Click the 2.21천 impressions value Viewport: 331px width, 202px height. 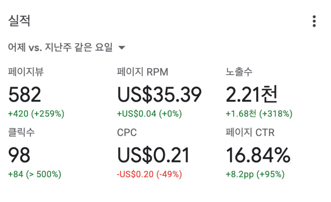click(x=252, y=94)
